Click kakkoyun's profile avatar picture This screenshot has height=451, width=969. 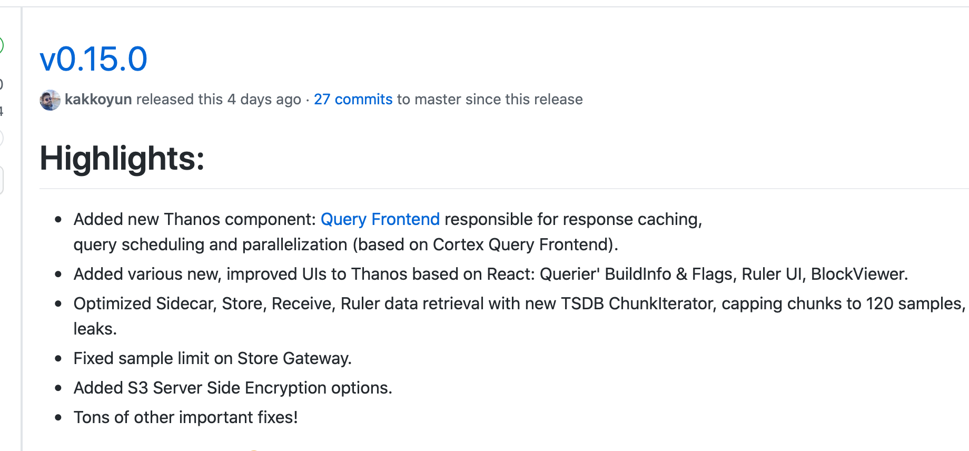[x=50, y=100]
